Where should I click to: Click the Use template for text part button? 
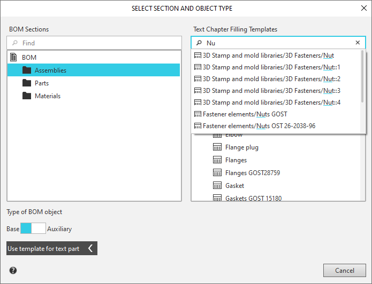[x=44, y=249]
